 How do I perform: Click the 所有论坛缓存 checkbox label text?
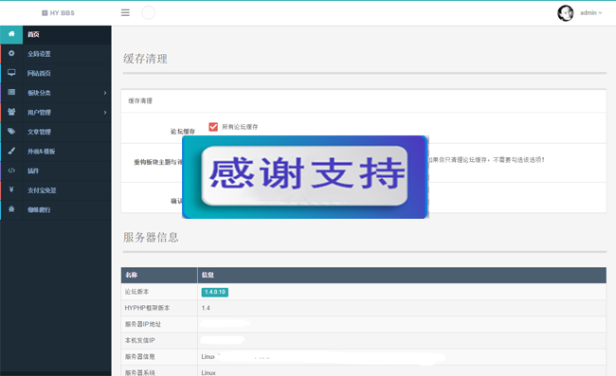tap(240, 127)
